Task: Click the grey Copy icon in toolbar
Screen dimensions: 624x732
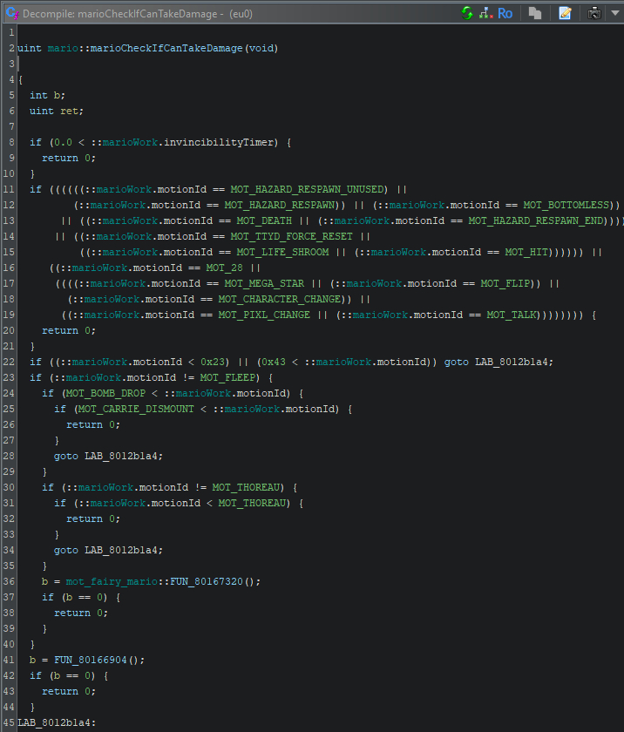Action: click(535, 13)
